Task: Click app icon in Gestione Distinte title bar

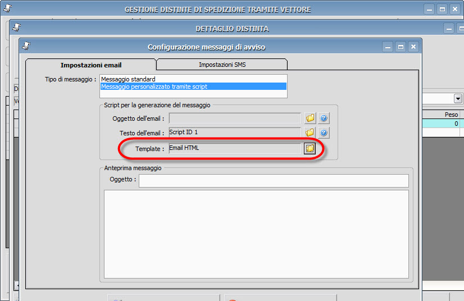Action: (8, 8)
